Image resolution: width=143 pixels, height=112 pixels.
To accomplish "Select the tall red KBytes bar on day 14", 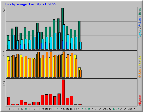I will [x=63, y=92].
